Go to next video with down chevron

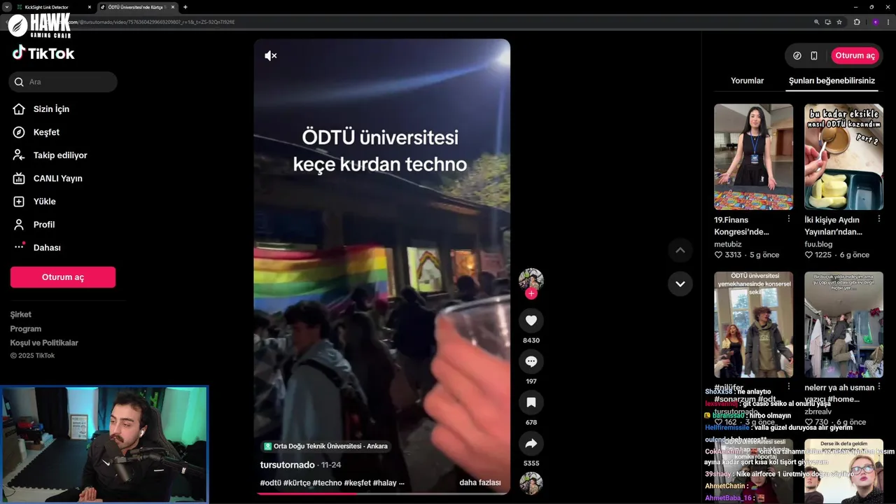(680, 283)
